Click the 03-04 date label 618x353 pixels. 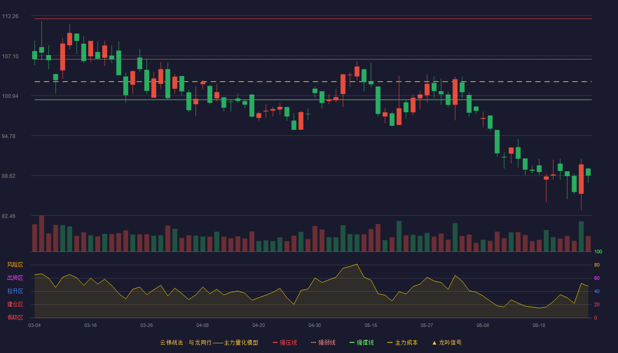coord(34,325)
